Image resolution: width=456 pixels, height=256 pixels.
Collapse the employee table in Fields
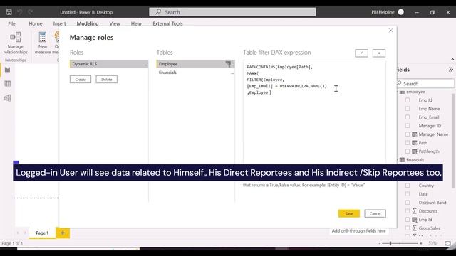398,92
